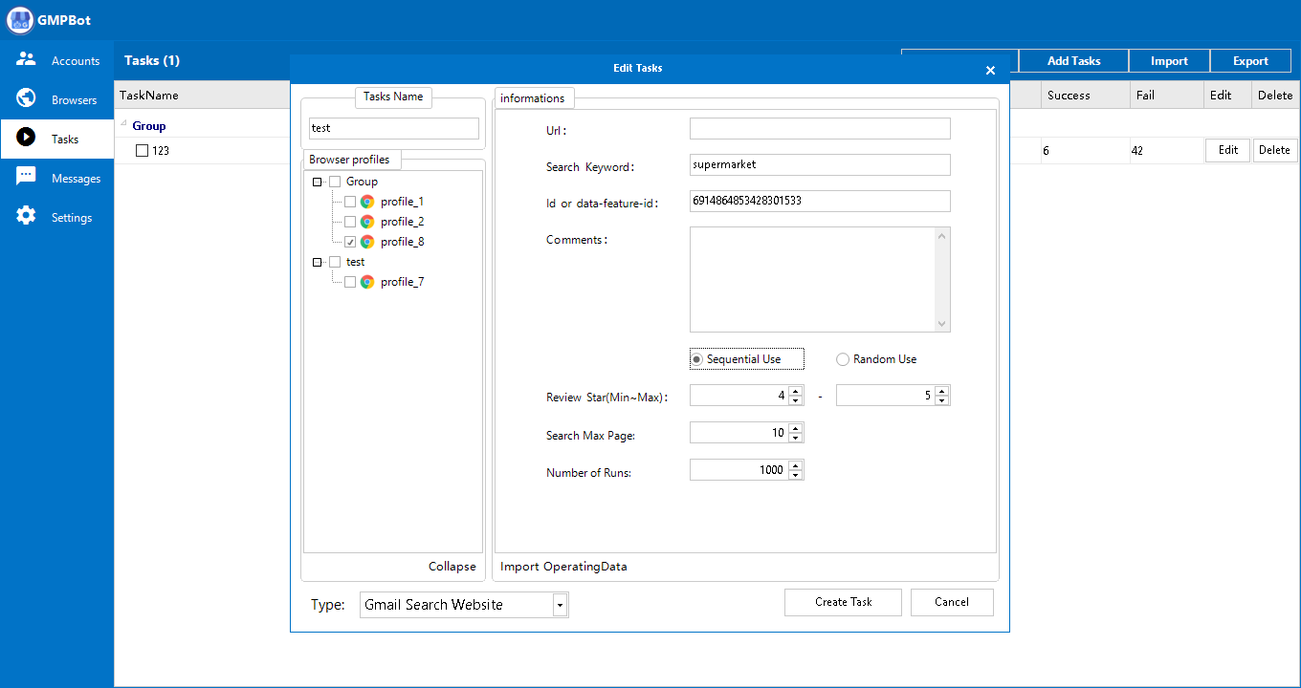Open Tasks section in sidebar
This screenshot has width=1301, height=688.
click(x=57, y=139)
